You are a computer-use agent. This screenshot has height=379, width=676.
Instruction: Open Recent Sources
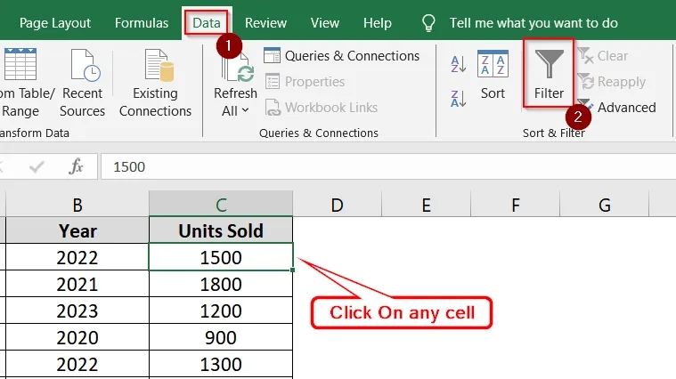tap(82, 83)
